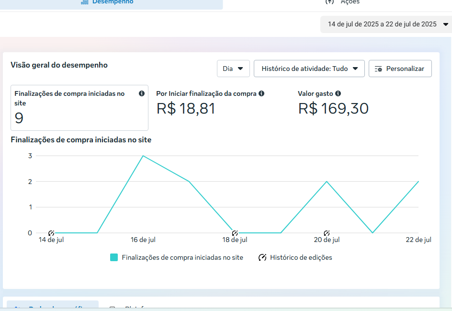Expand Histórico de atividade: Tudo dropdown

click(x=309, y=69)
